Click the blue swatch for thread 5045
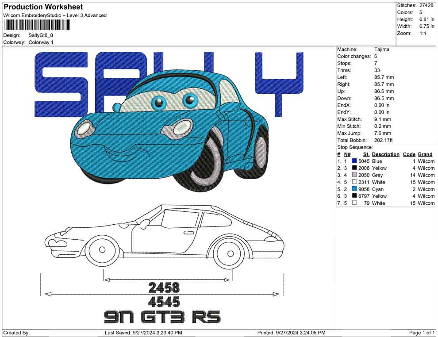This screenshot has height=337, width=438. coord(354,161)
